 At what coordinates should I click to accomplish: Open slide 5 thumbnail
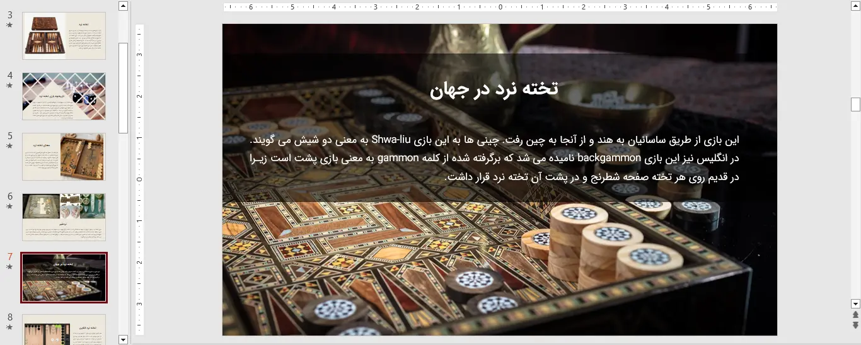(64, 157)
